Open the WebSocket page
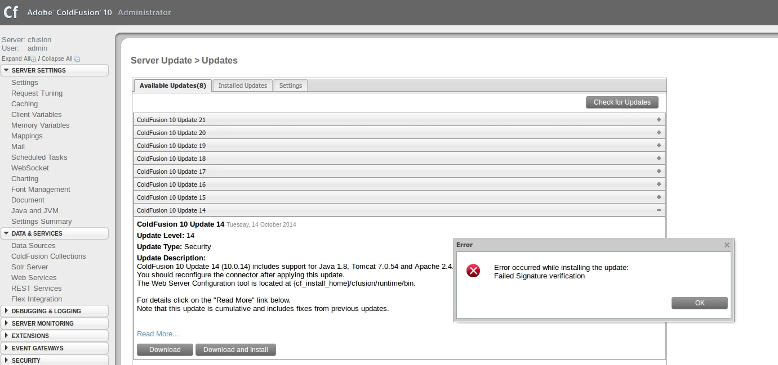The width and height of the screenshot is (778, 365). (x=30, y=168)
